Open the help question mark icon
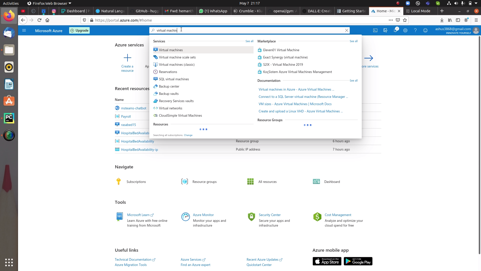This screenshot has height=271, width=481. 416,30
